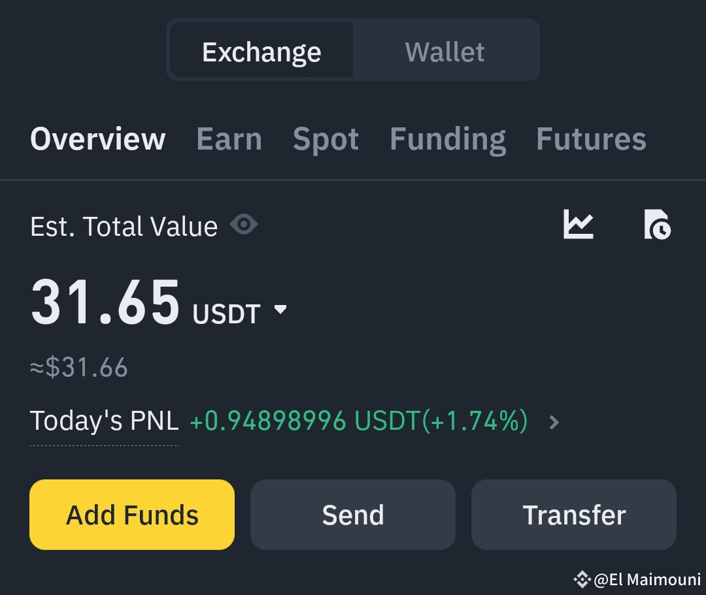
Task: Tap the Send button
Action: [x=353, y=515]
